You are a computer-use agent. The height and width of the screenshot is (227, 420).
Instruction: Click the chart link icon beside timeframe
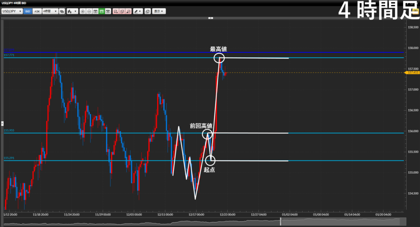click(x=62, y=11)
